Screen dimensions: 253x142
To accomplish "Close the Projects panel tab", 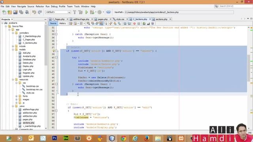I will tap(12, 19).
